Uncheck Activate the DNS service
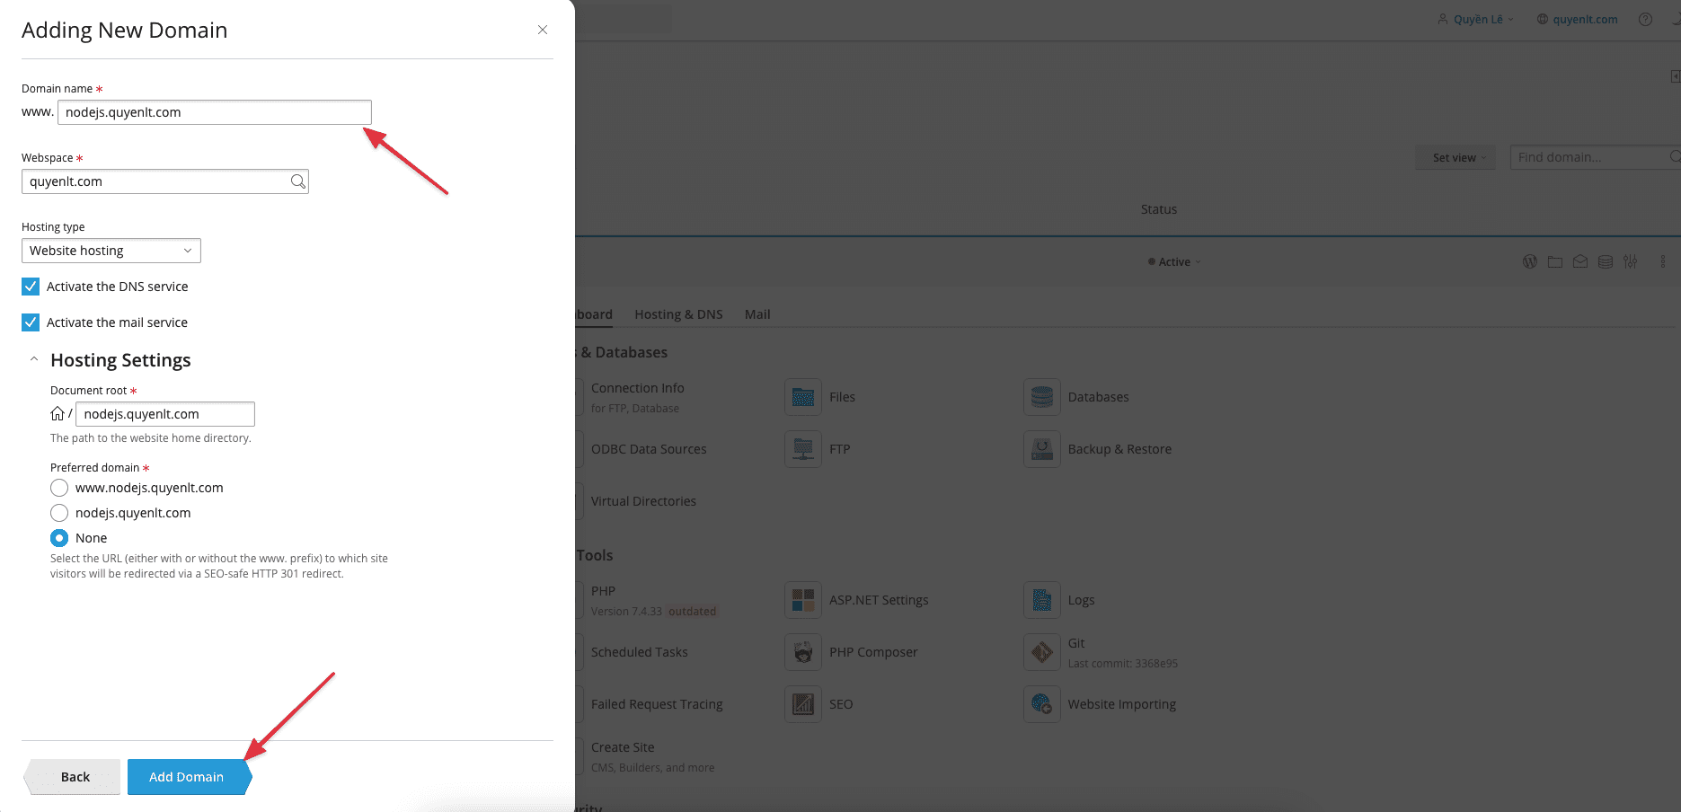This screenshot has height=812, width=1681. tap(31, 287)
